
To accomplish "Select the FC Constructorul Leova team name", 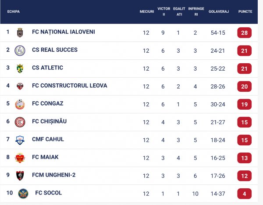I will coord(69,86).
